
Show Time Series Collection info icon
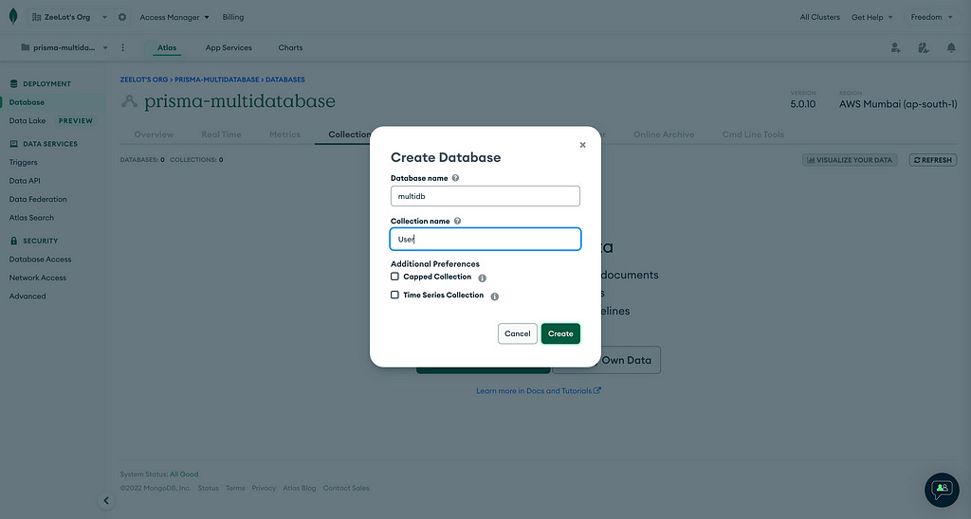tap(495, 296)
